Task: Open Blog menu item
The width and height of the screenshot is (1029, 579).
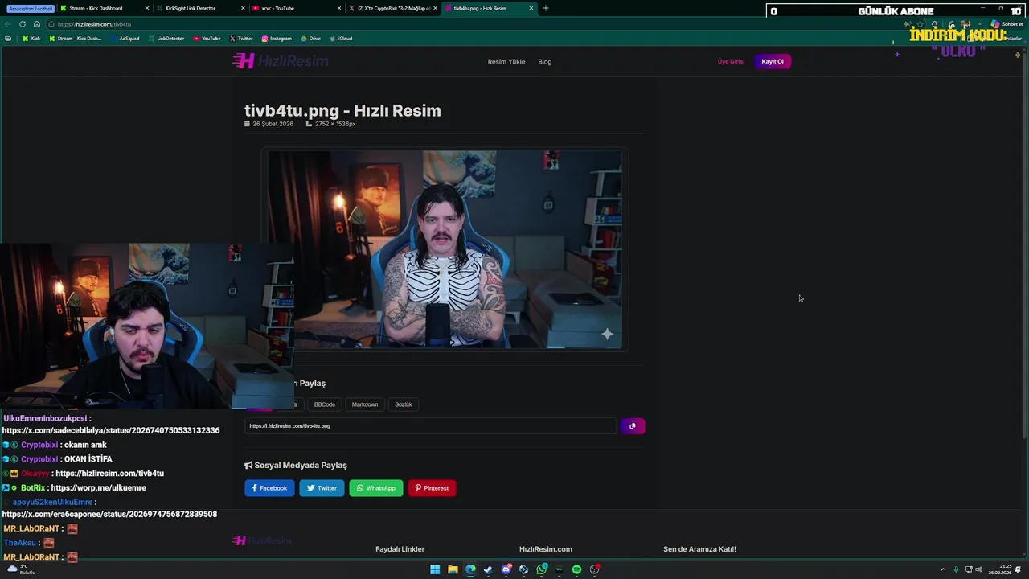Action: [x=545, y=62]
